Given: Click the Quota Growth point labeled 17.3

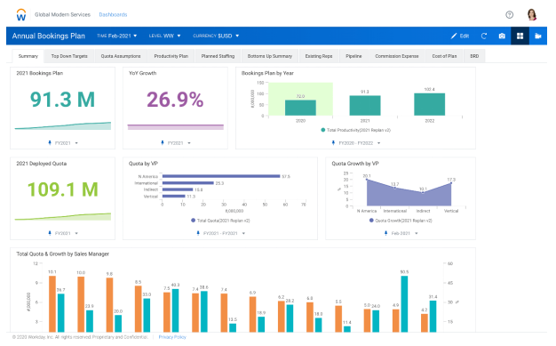Looking at the screenshot, I should 451,183.
